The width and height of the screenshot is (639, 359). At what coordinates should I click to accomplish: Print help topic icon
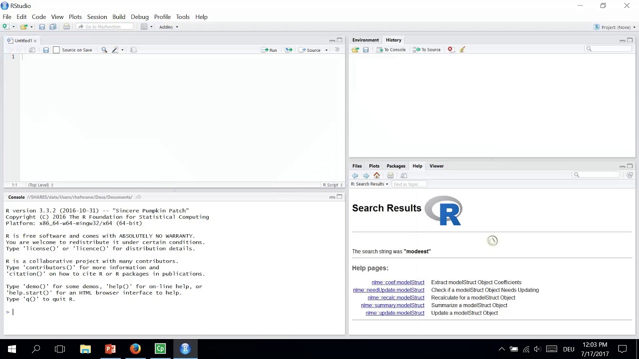point(390,176)
